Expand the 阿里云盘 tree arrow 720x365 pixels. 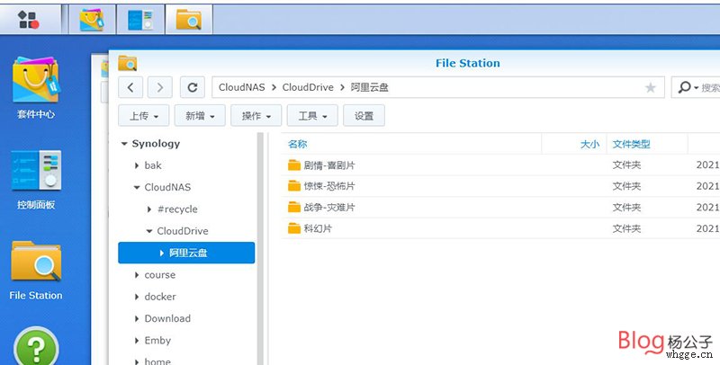[162, 254]
